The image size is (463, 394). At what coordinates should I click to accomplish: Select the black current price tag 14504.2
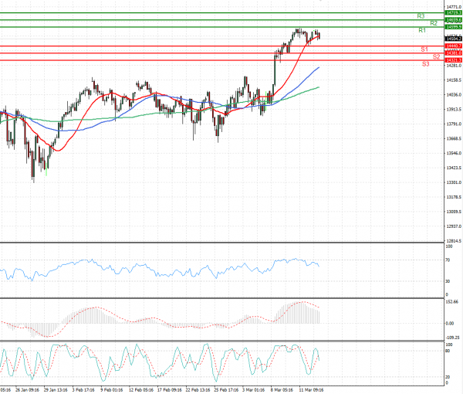(x=453, y=39)
